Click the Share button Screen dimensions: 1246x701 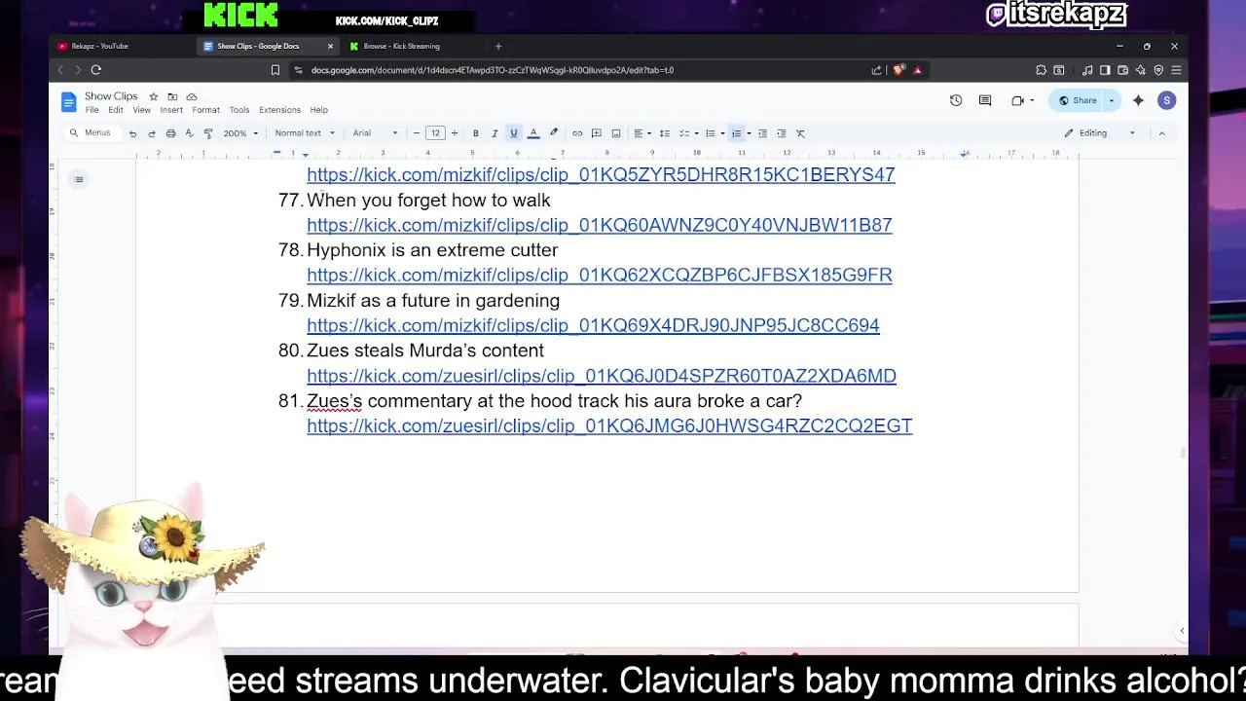[x=1078, y=100]
